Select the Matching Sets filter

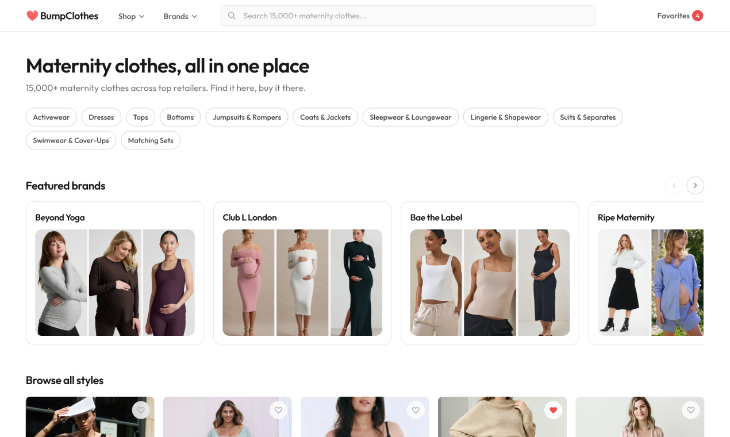point(151,140)
